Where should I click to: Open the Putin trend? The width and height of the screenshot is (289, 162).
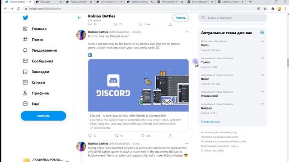tap(233, 45)
